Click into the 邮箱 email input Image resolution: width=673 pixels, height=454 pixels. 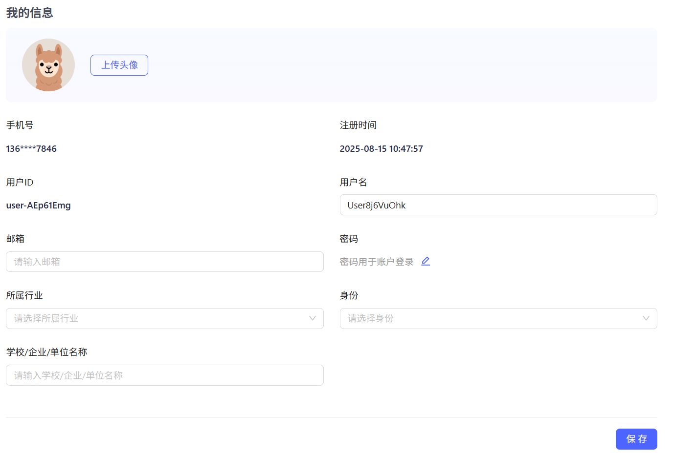tap(164, 262)
